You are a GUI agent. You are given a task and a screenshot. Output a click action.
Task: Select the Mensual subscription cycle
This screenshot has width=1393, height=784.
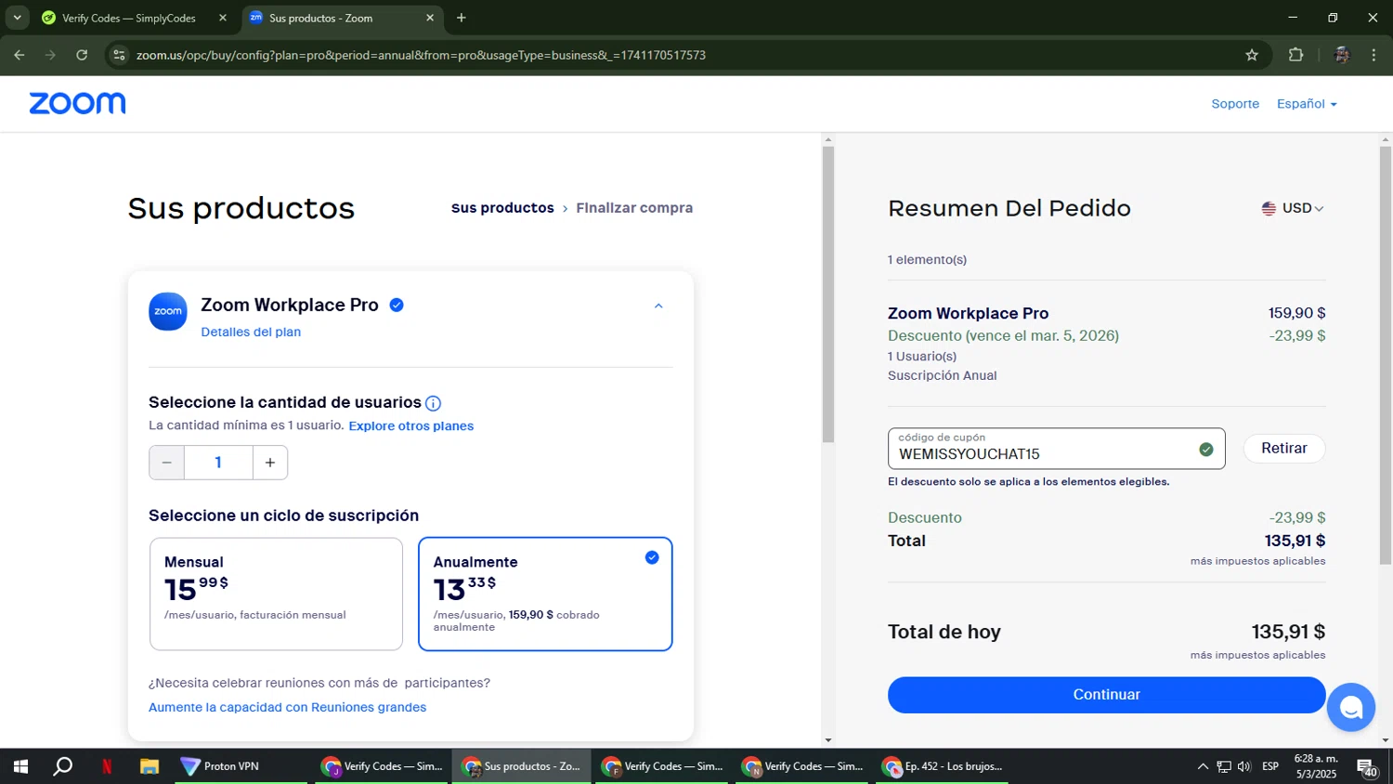[x=276, y=594]
